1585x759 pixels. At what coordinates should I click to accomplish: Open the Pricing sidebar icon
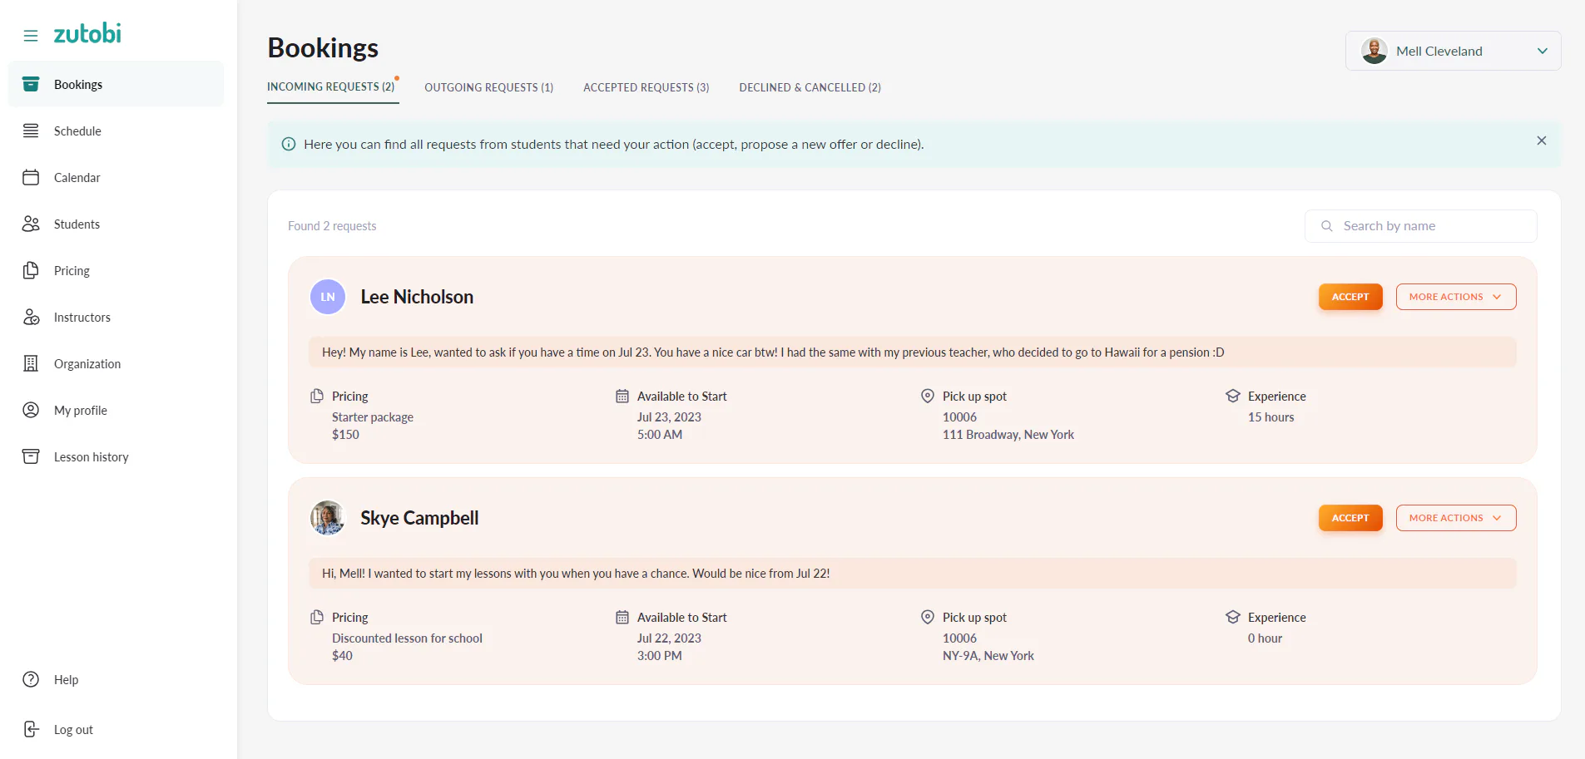coord(31,270)
